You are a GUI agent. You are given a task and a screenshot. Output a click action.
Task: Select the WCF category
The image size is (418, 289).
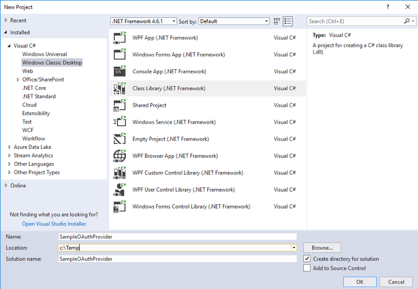[x=28, y=130]
